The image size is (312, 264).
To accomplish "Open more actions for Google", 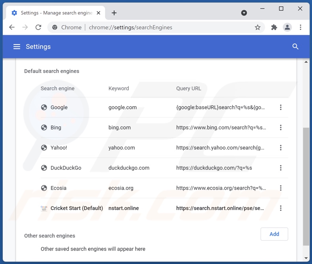I will click(x=280, y=108).
